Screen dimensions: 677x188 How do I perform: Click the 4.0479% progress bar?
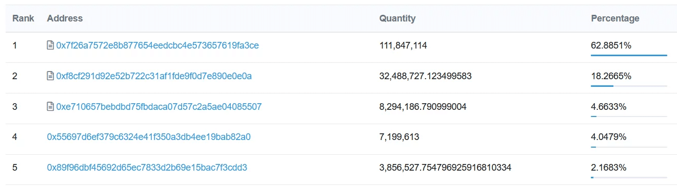tap(629, 147)
